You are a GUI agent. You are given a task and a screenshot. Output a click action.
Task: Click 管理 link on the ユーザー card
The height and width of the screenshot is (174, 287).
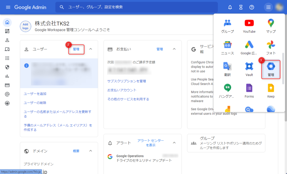pos(76,49)
